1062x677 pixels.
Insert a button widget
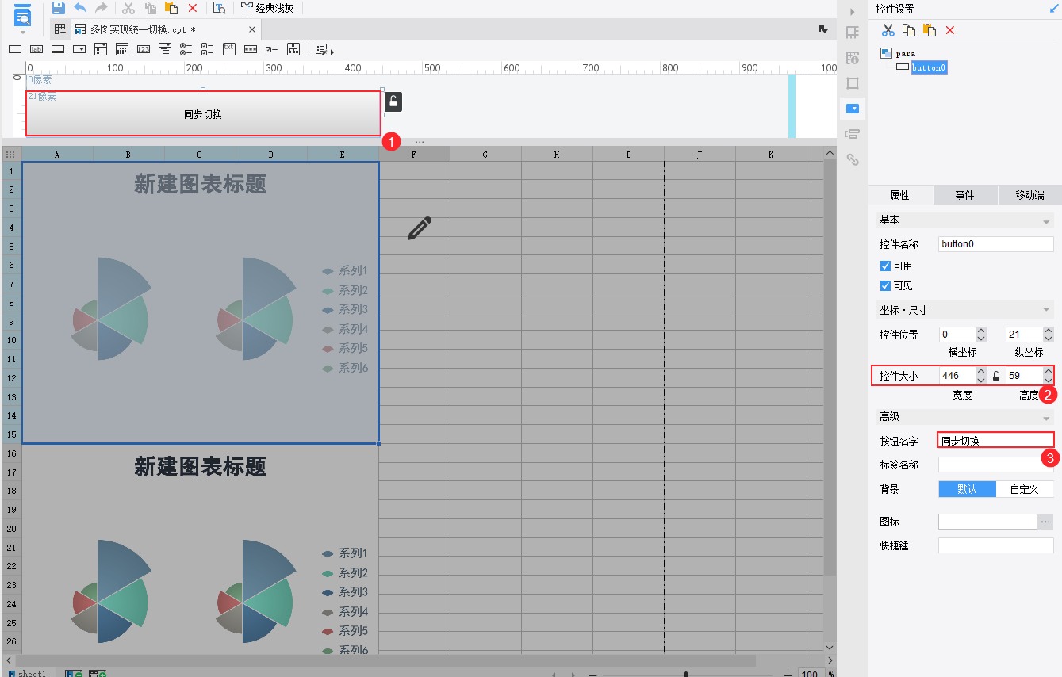point(58,49)
